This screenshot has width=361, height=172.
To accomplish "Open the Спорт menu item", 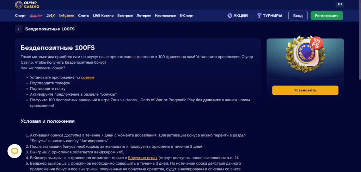I will 20,15.
